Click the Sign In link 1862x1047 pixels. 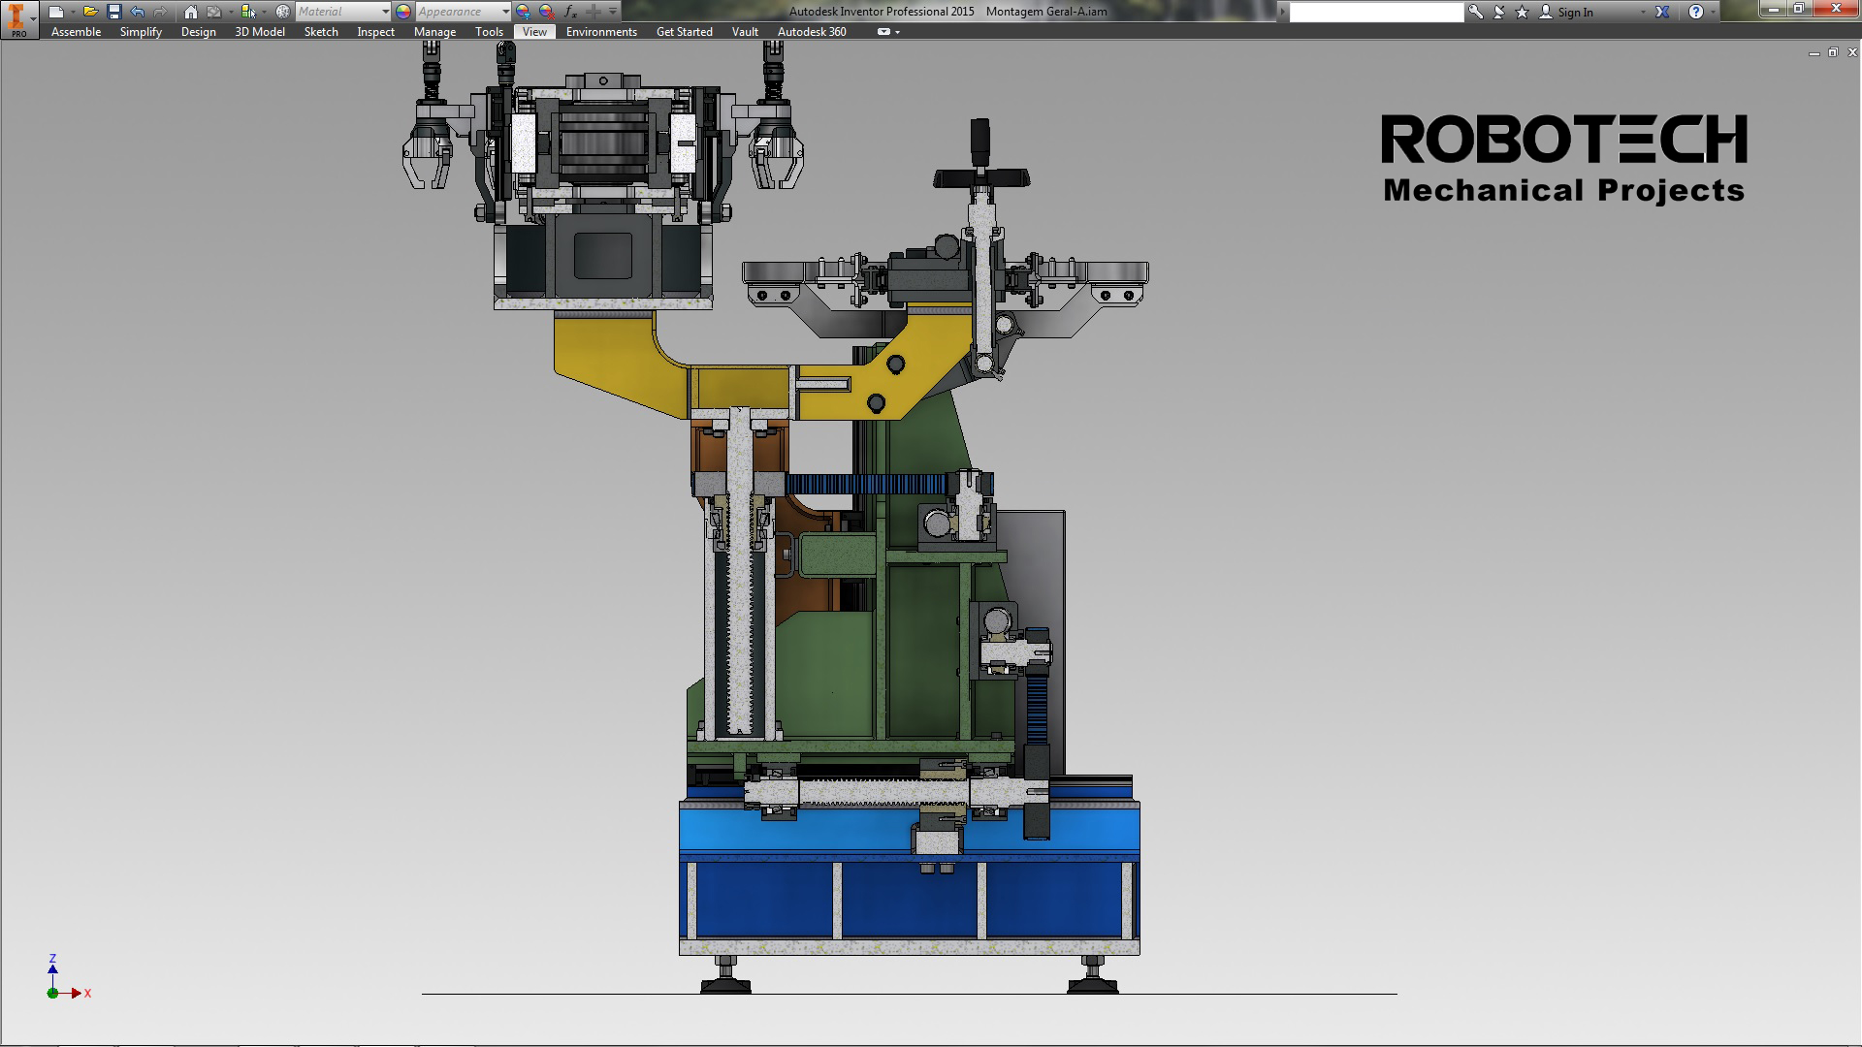click(x=1575, y=13)
